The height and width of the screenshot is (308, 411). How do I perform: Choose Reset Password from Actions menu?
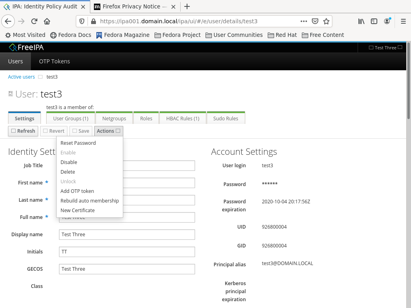pos(90,143)
